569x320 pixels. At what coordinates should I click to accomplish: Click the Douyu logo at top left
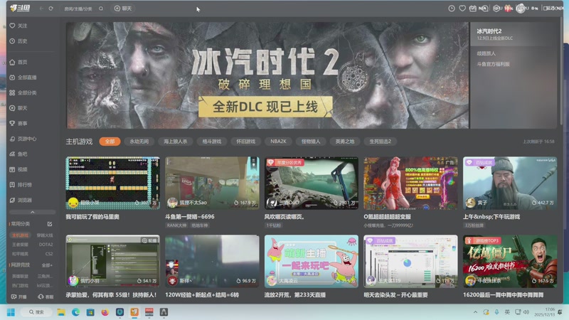20,8
